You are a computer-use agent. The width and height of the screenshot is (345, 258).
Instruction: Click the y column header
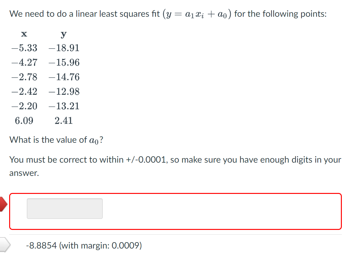click(x=63, y=34)
